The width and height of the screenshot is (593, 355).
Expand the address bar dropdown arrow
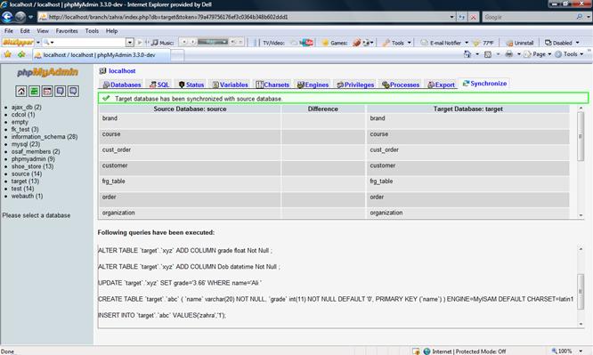pyautogui.click(x=451, y=17)
